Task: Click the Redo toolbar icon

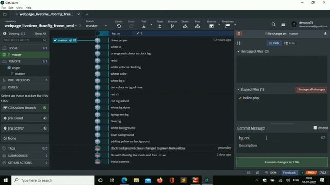Action: coord(131,26)
